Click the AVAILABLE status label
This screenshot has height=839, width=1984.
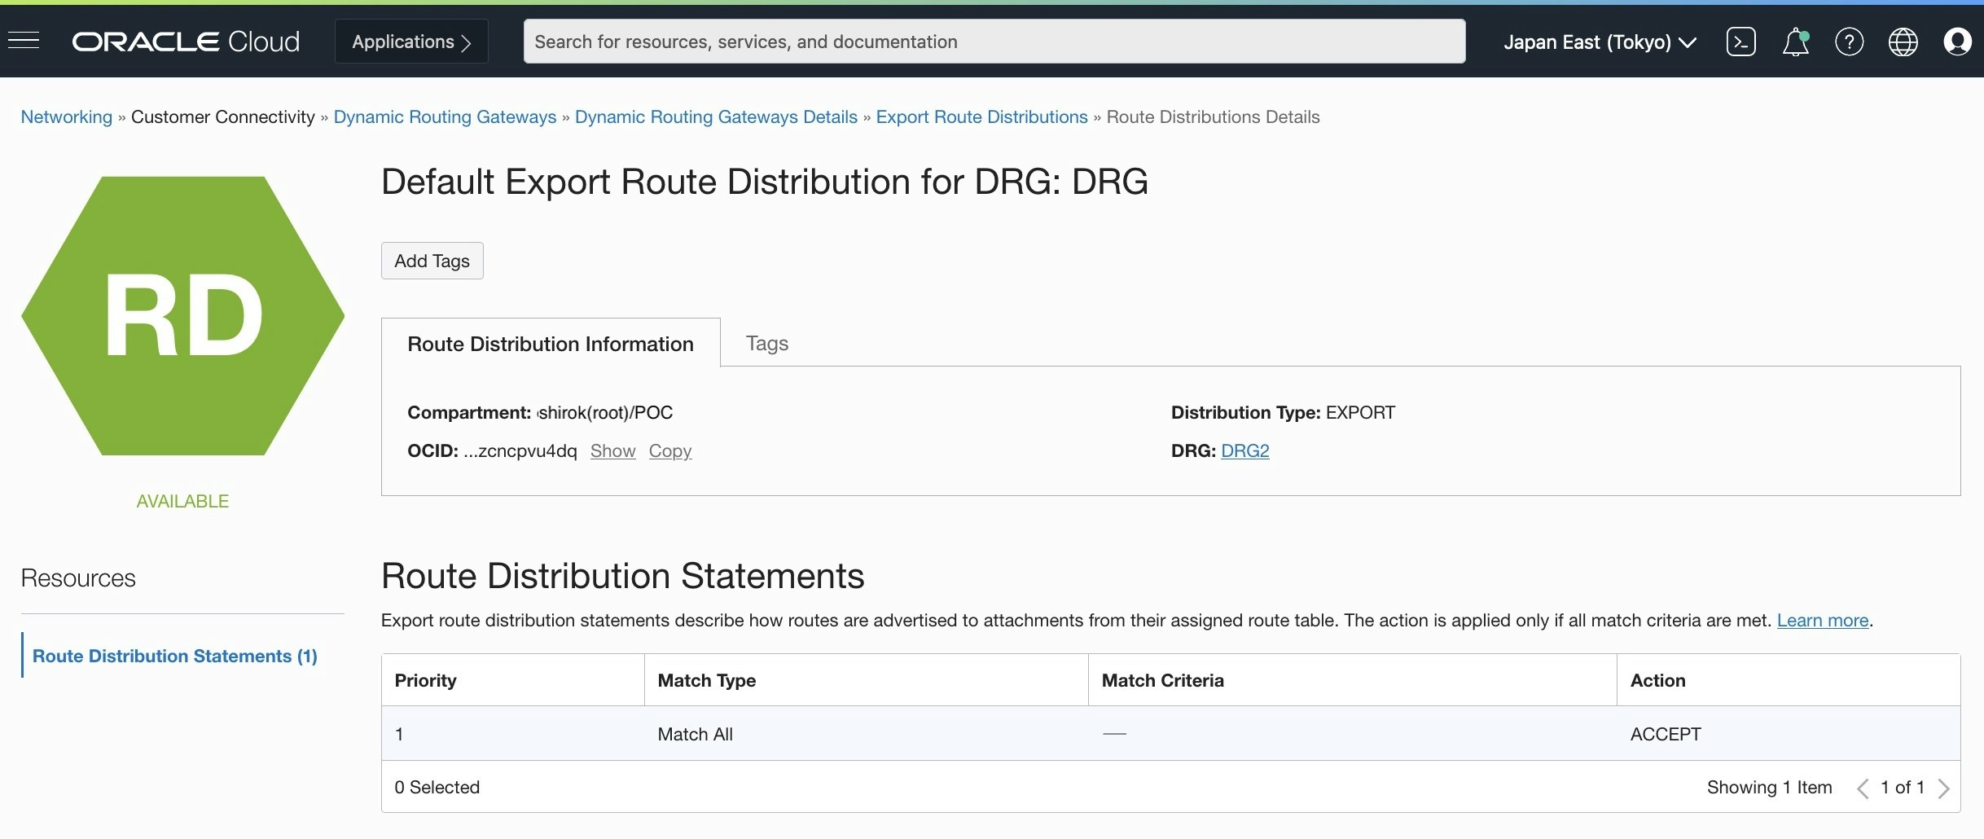pyautogui.click(x=182, y=501)
